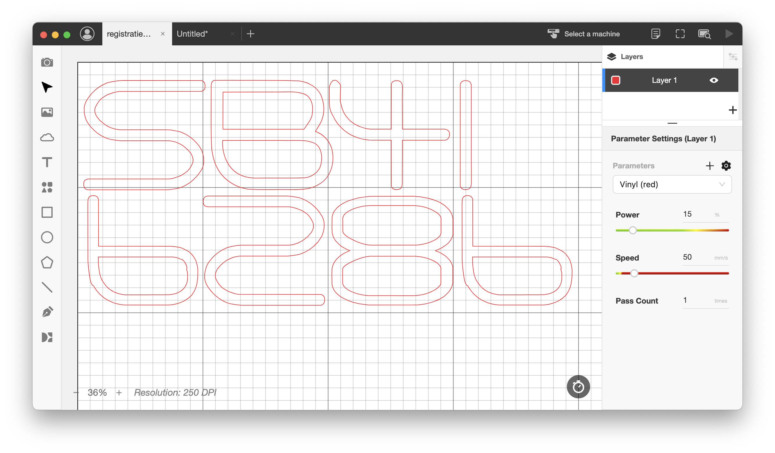
Task: Start the job with play button
Action: click(729, 34)
